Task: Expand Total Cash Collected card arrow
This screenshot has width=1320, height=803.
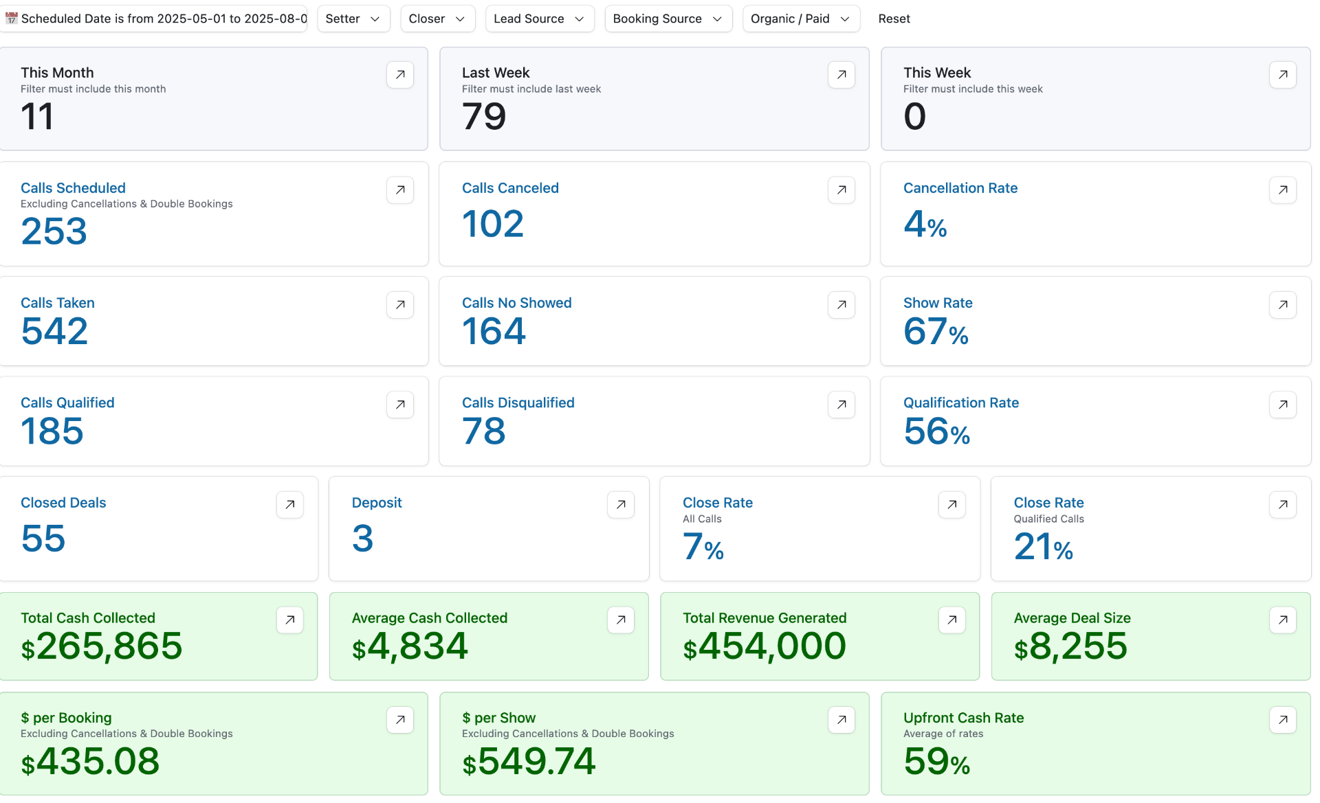Action: click(x=290, y=620)
